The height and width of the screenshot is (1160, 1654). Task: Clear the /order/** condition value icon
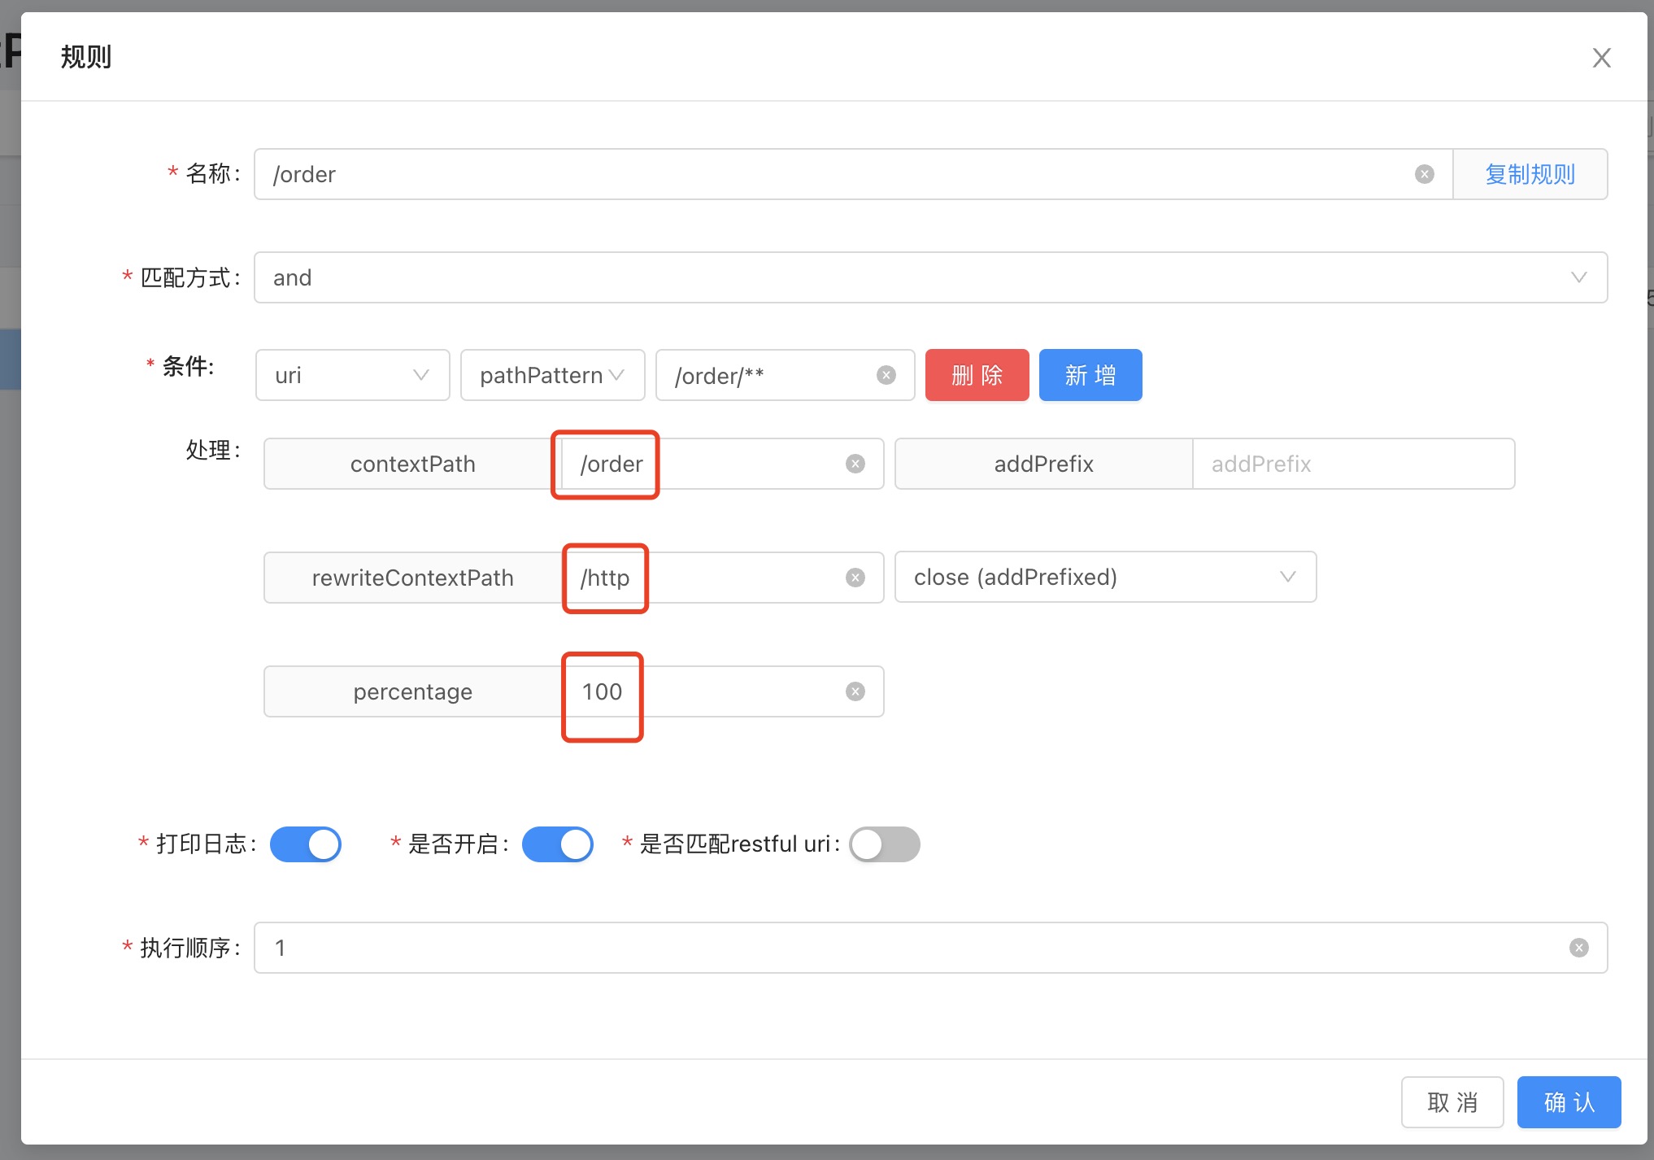click(886, 375)
